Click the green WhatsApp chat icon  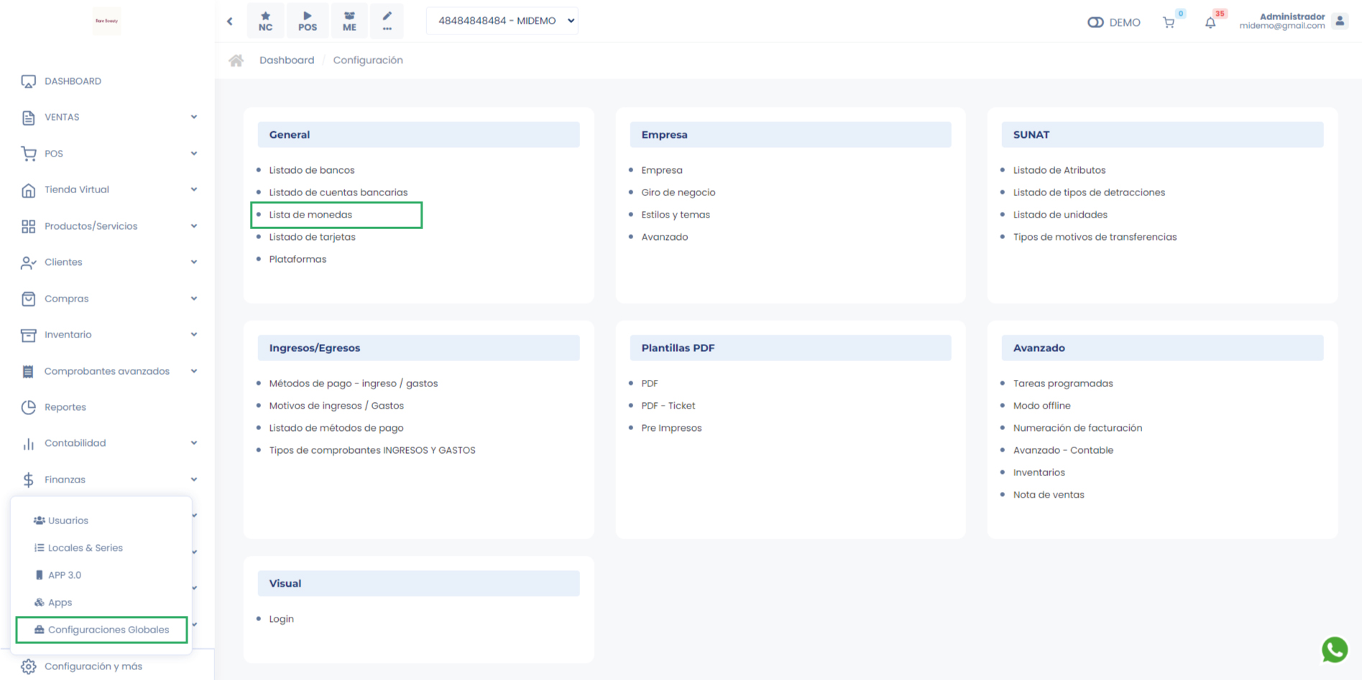[1334, 649]
